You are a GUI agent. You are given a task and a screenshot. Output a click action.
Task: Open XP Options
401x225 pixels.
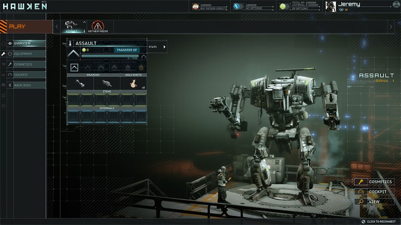point(300,8)
